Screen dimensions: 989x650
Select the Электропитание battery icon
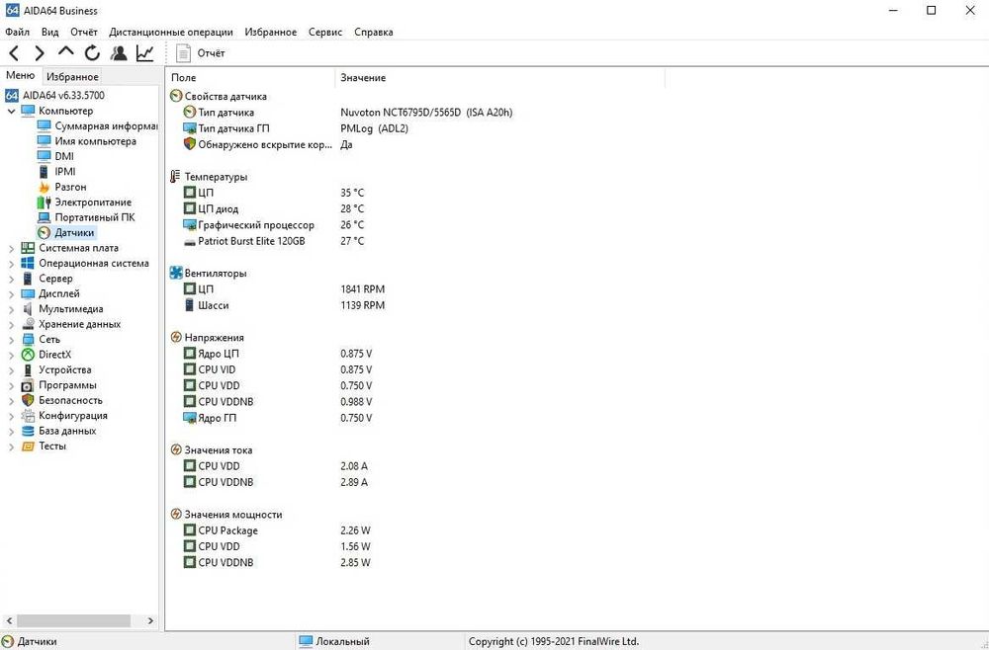(x=44, y=203)
